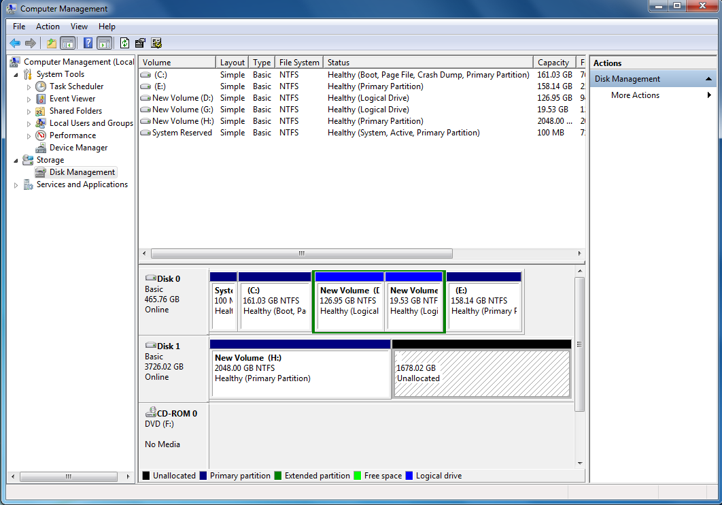
Task: Click the CD-ROM 0 drive icon
Action: click(x=150, y=412)
